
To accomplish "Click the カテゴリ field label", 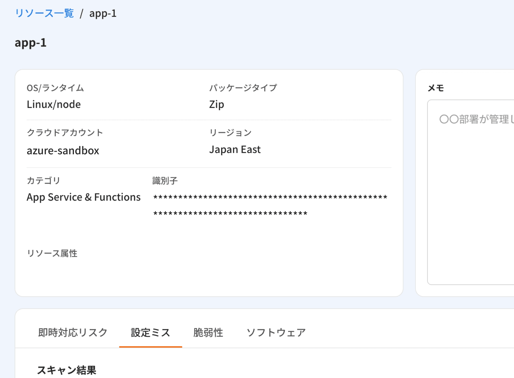I will click(43, 180).
